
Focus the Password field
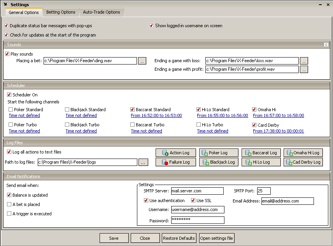198,220
